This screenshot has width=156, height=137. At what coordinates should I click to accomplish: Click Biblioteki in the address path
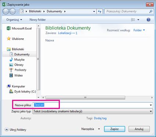[x=35, y=11]
